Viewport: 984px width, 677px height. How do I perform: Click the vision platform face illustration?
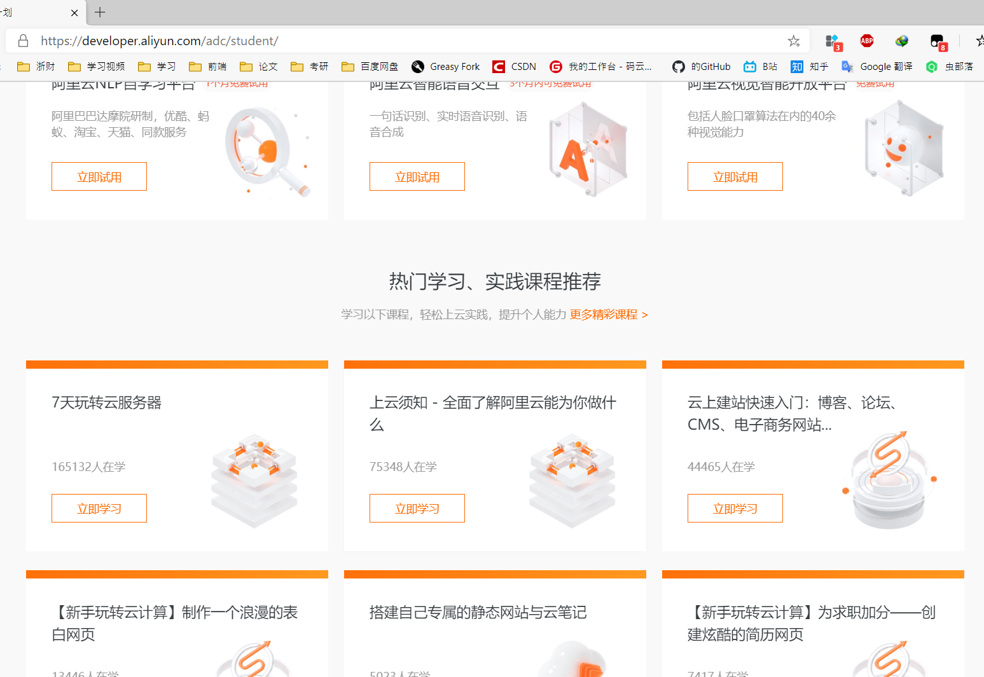click(x=904, y=149)
